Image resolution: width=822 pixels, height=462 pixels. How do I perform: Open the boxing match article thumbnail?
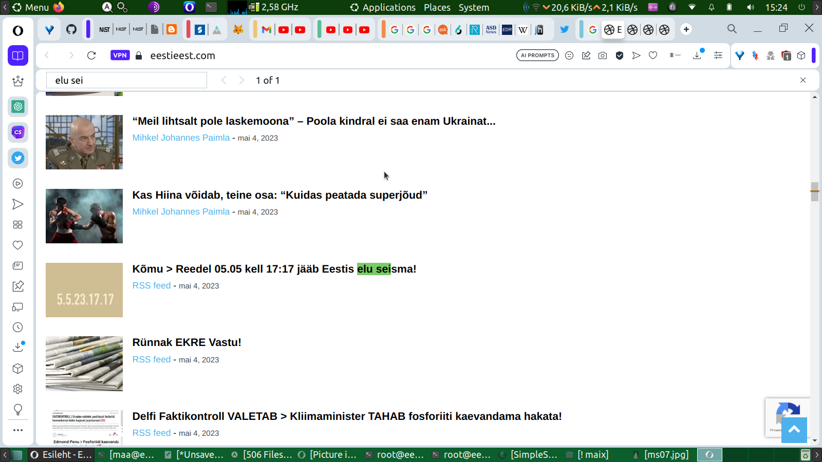pyautogui.click(x=84, y=216)
